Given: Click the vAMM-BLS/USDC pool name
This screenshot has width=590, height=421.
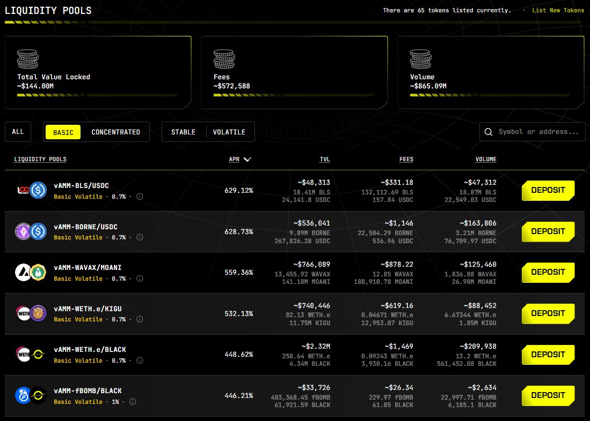Looking at the screenshot, I should pos(81,185).
